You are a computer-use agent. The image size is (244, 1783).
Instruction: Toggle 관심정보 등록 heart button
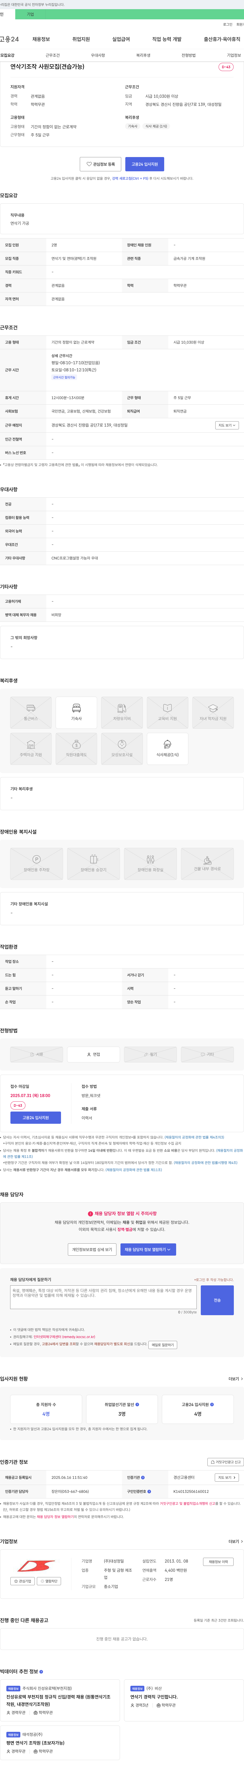click(x=100, y=164)
